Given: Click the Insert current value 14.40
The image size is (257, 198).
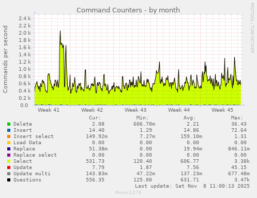Looking at the screenshot, I should coord(97,130).
